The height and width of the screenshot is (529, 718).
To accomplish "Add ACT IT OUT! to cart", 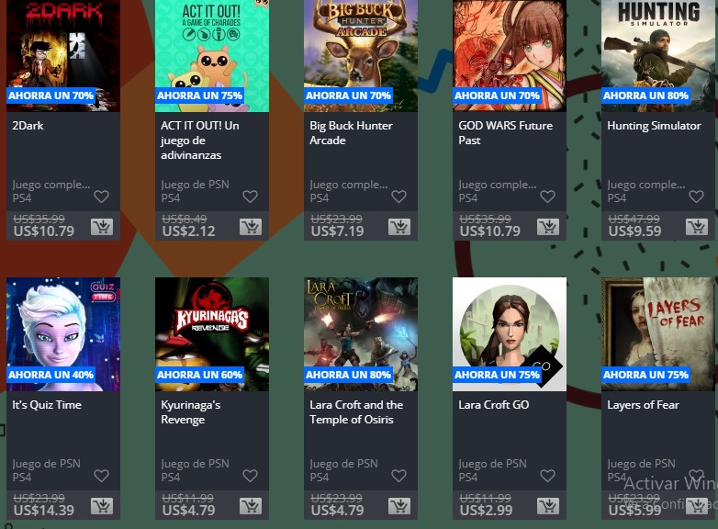I will 251,227.
